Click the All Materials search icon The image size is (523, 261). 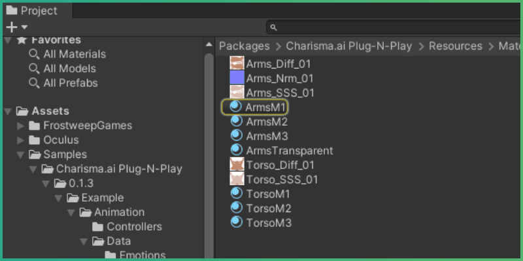[x=34, y=54]
